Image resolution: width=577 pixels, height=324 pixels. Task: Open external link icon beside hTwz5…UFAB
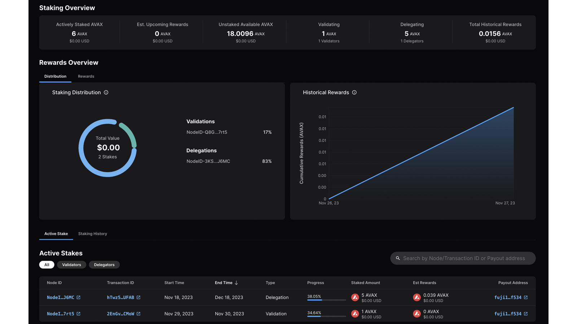click(x=138, y=297)
